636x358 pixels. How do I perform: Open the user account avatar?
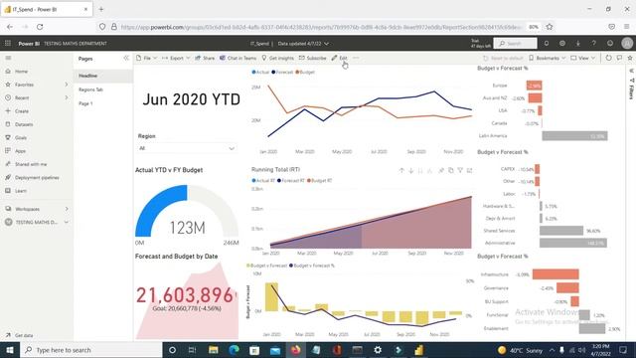pos(627,43)
